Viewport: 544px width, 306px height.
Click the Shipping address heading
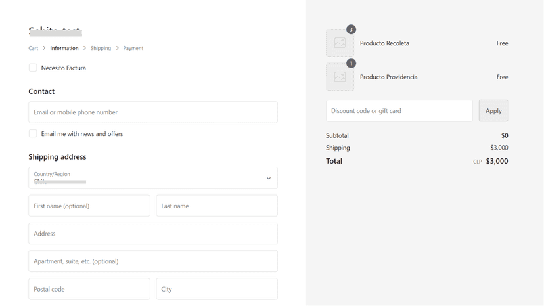tap(57, 157)
